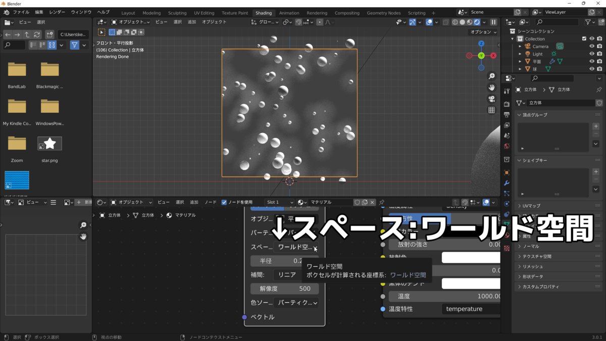The image size is (606, 341).
Task: Toggle the camera view icon in viewport
Action: 491,99
